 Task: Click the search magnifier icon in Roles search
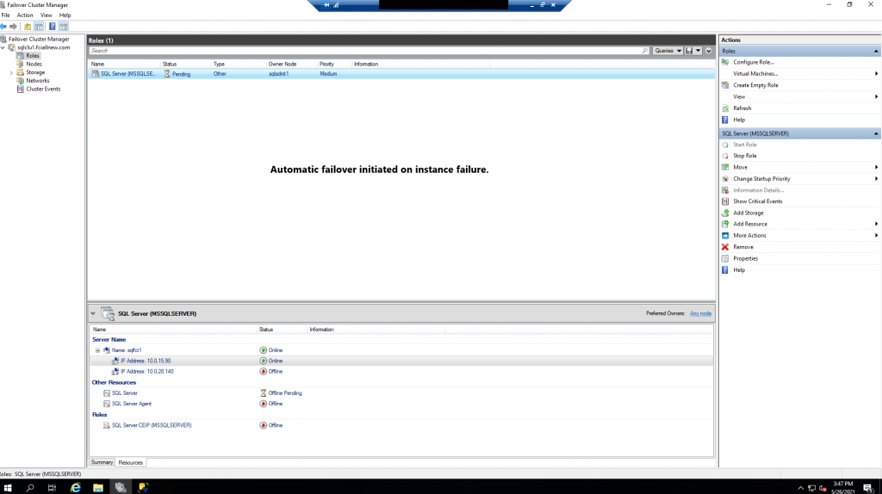(x=644, y=51)
